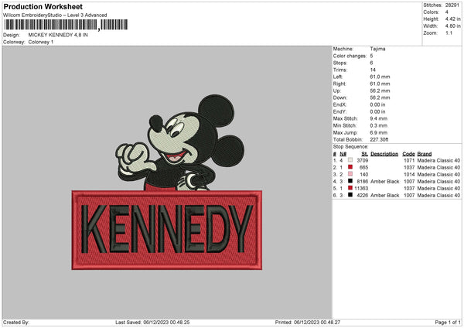The width and height of the screenshot is (464, 328).
Task: Click the Zoom value '1:1'
Action: click(449, 32)
